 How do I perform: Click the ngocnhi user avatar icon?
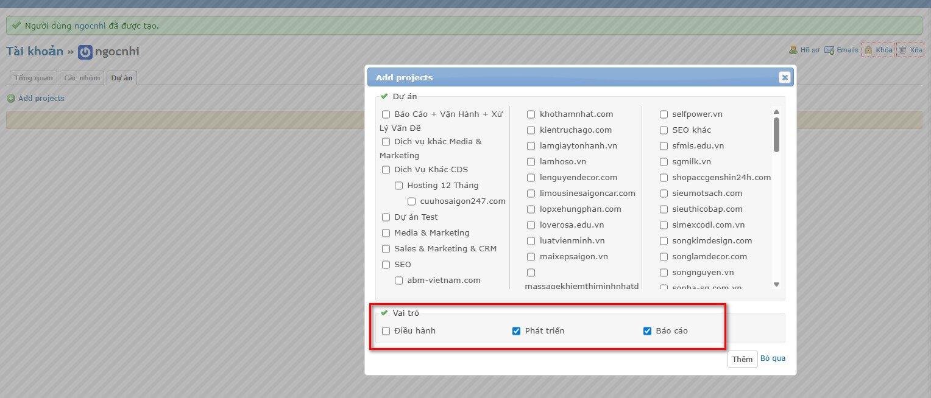pyautogui.click(x=85, y=52)
